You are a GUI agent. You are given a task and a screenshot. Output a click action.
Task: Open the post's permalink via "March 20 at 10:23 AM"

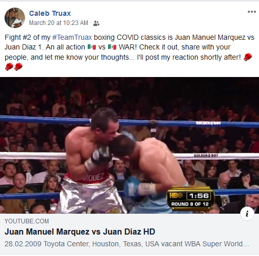59,23
